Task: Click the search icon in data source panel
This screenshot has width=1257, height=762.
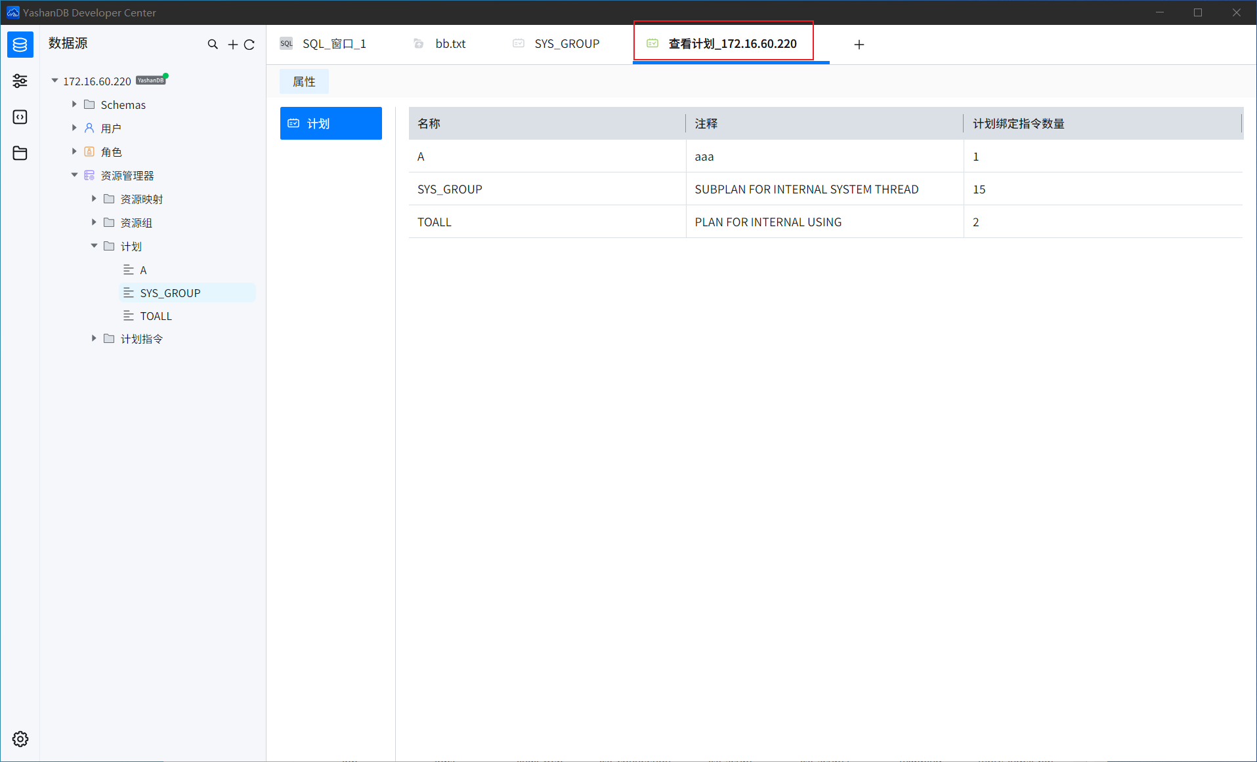Action: [x=213, y=44]
